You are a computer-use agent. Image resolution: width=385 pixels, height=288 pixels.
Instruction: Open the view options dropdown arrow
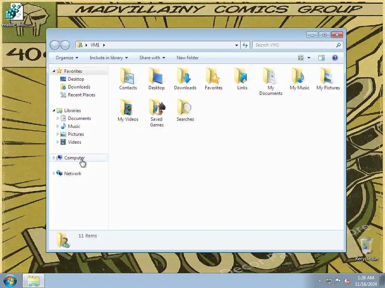[x=309, y=58]
